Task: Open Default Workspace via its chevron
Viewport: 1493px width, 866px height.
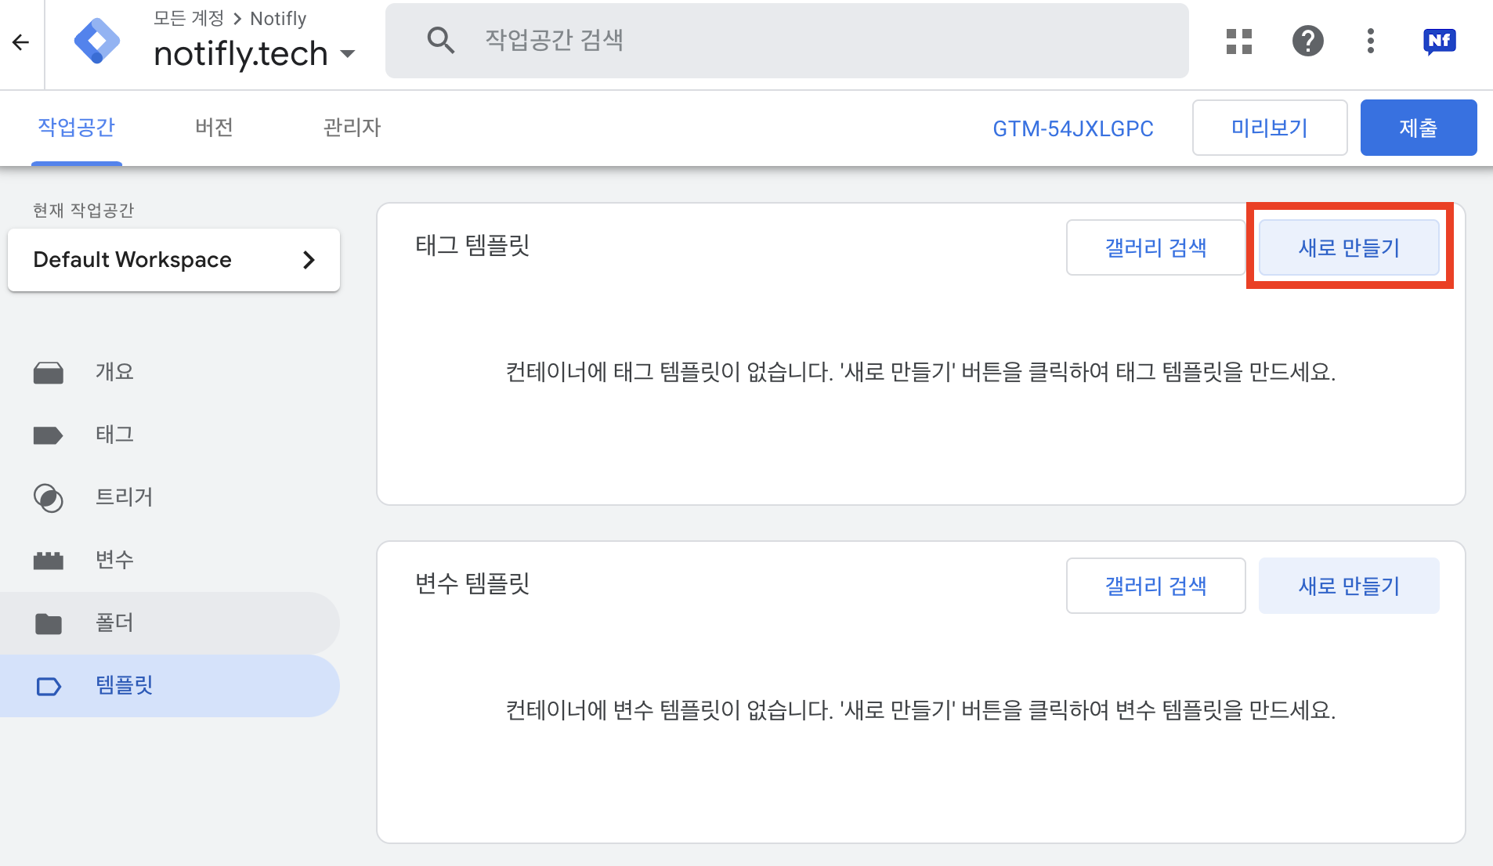Action: click(x=309, y=259)
